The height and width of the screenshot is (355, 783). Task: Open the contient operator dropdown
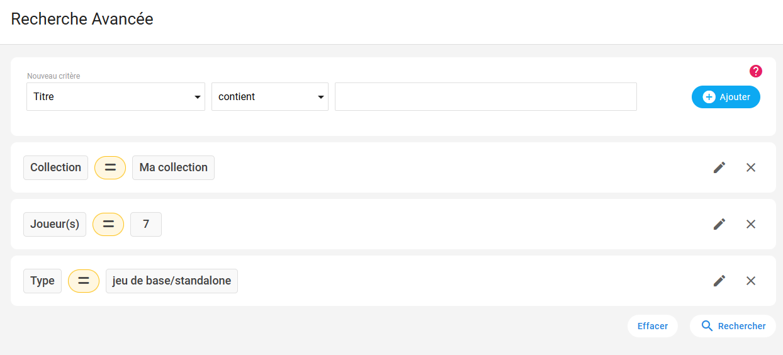270,97
